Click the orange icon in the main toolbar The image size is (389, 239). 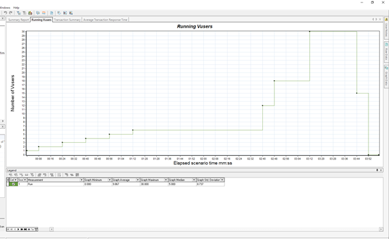(x=44, y=13)
